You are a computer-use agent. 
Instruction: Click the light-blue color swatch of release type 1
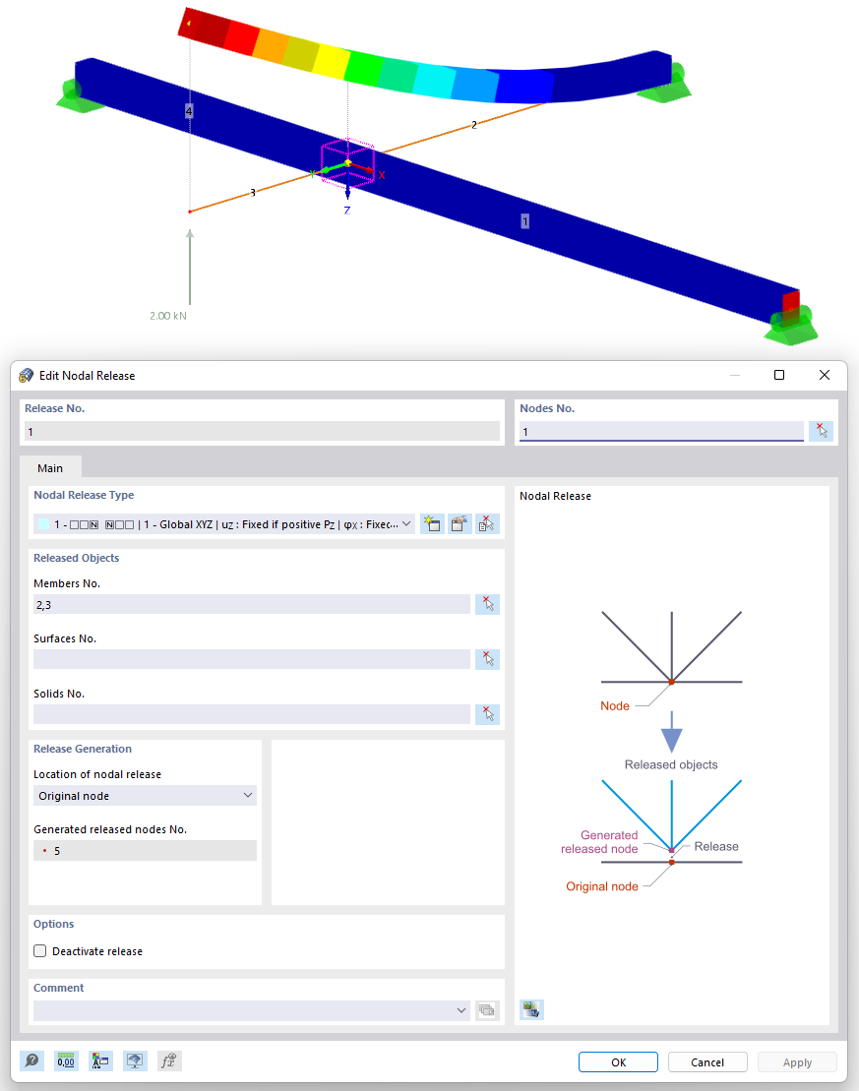click(44, 524)
